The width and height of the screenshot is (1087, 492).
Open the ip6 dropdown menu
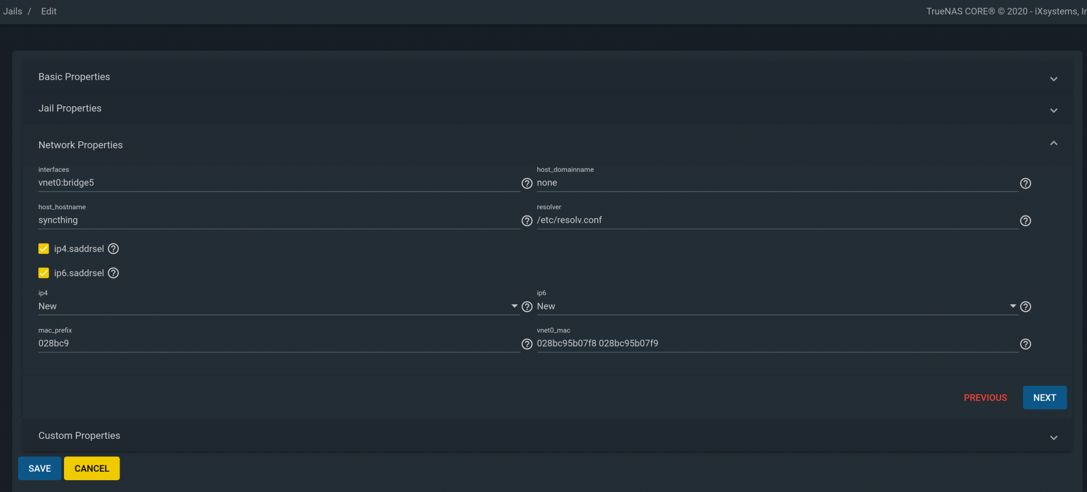click(x=777, y=307)
